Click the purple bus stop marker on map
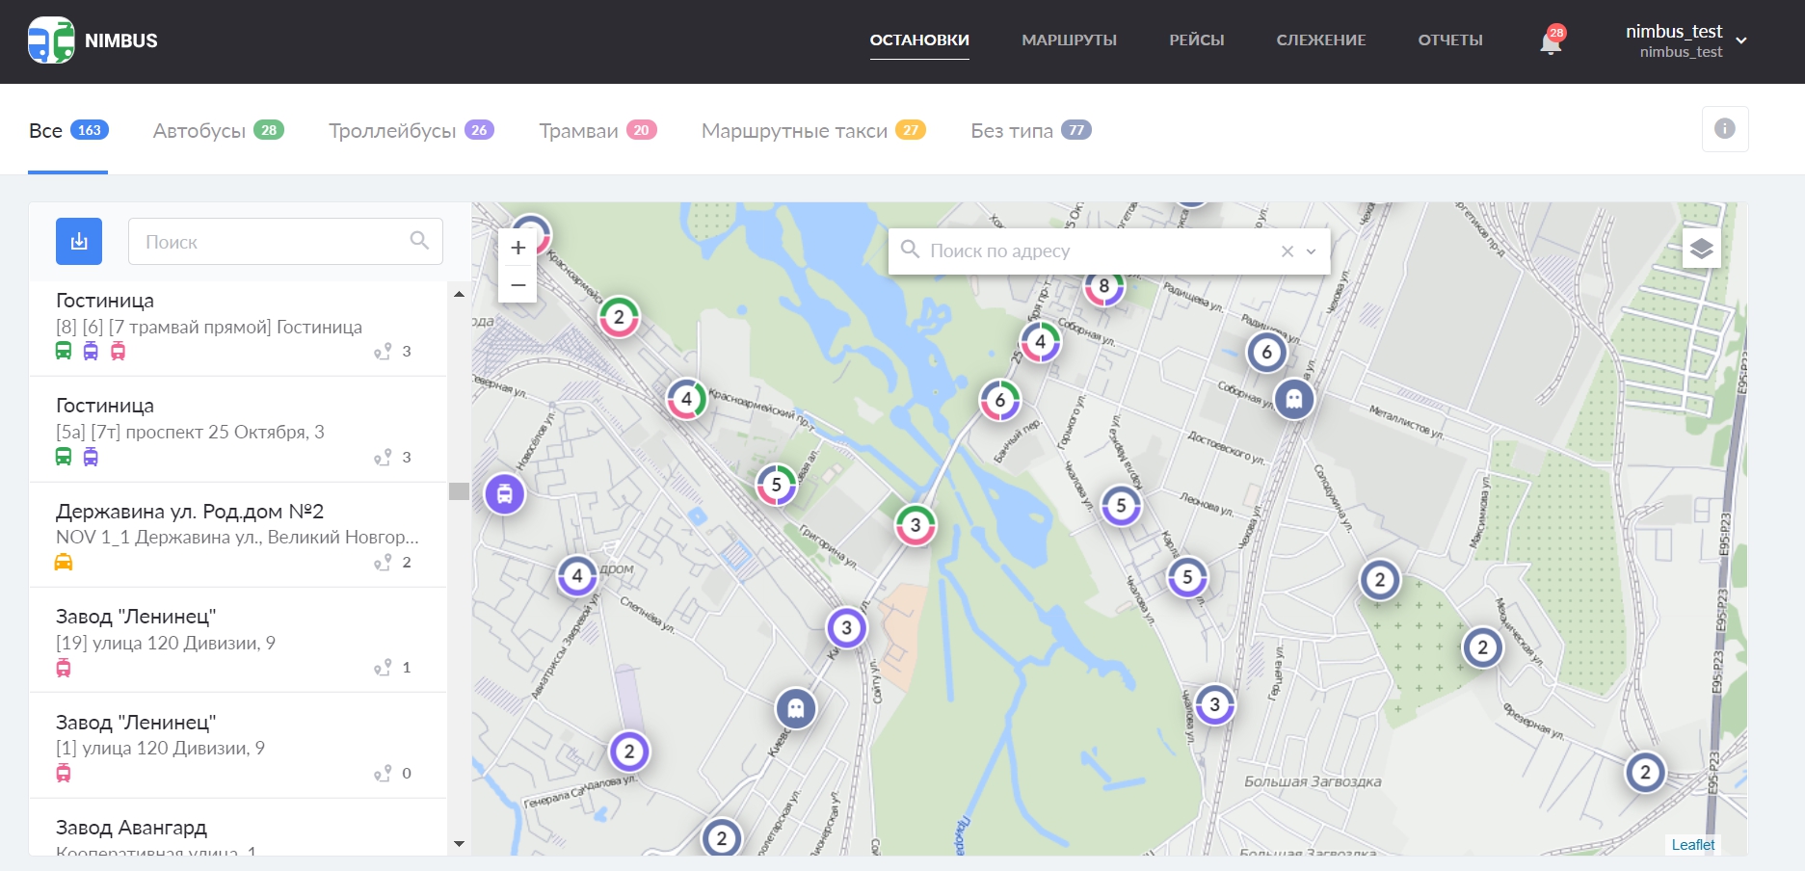Image resolution: width=1805 pixels, height=871 pixels. click(504, 494)
